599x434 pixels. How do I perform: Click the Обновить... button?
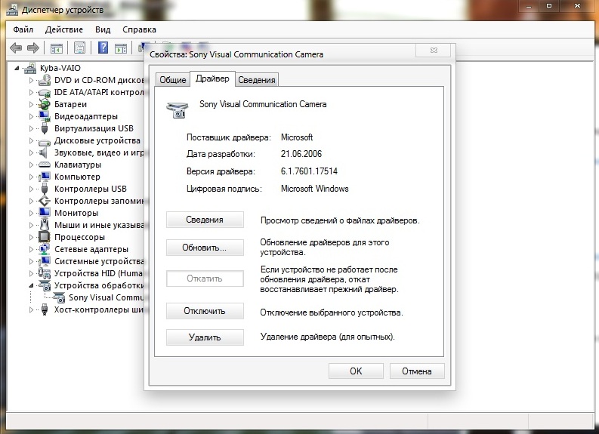(205, 248)
